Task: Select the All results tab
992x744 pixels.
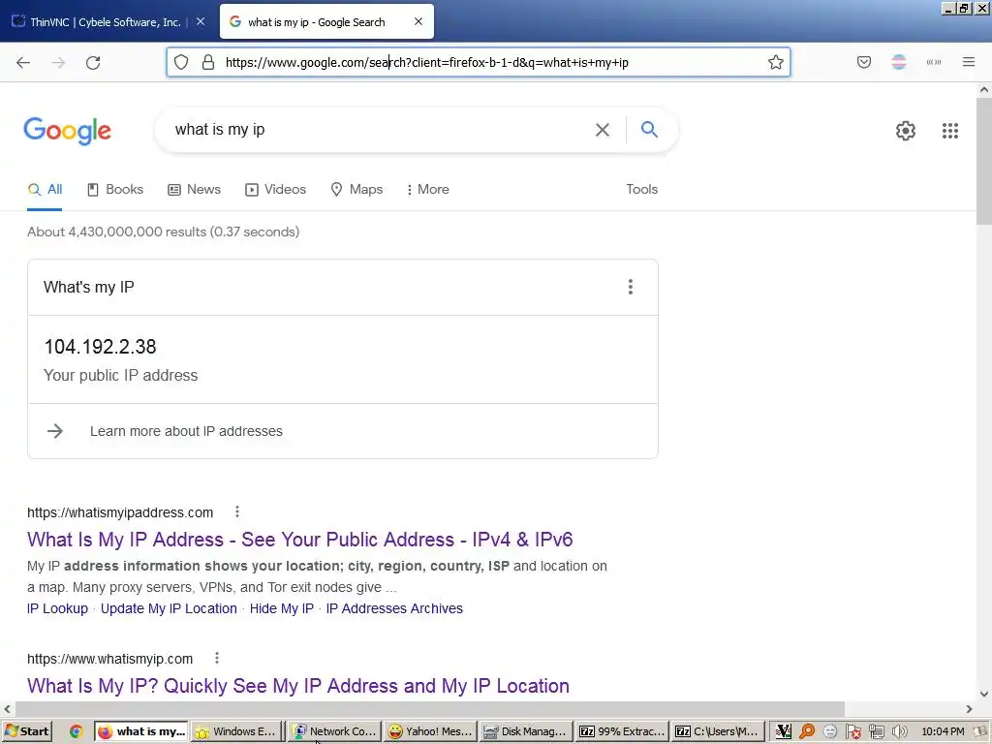Action: click(x=45, y=189)
